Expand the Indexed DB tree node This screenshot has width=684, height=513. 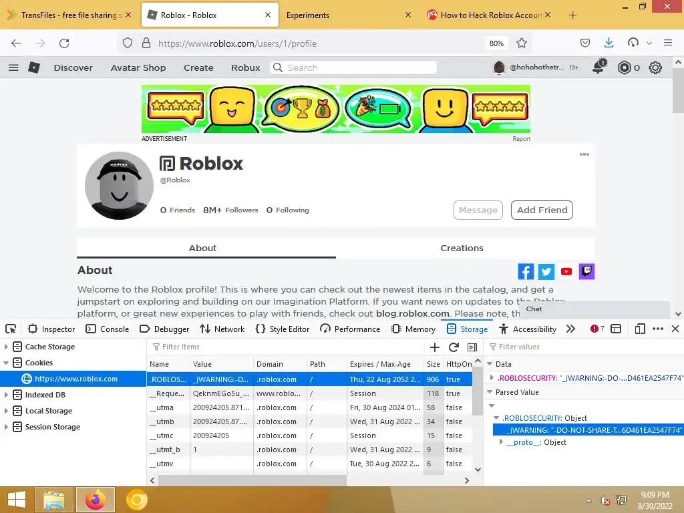[x=6, y=395]
